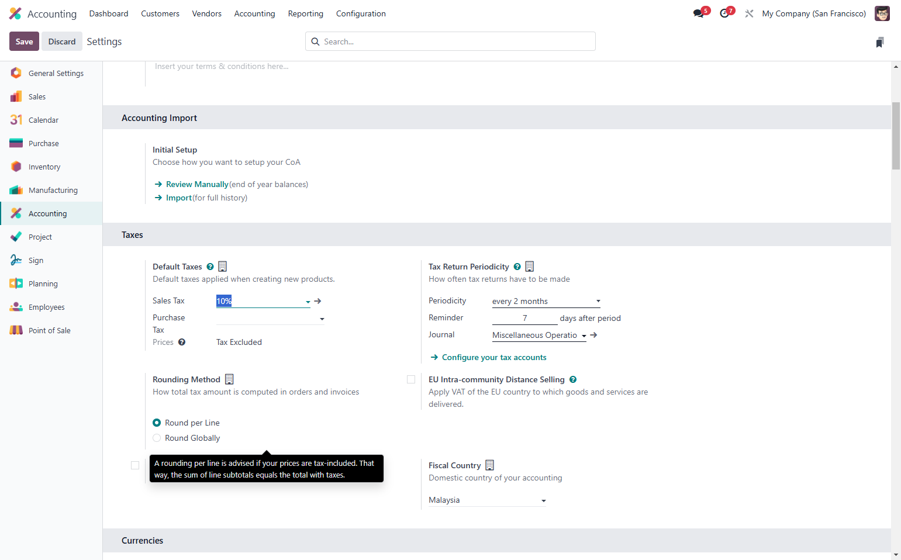Click help icon next to Default Taxes
This screenshot has width=901, height=560.
(210, 267)
